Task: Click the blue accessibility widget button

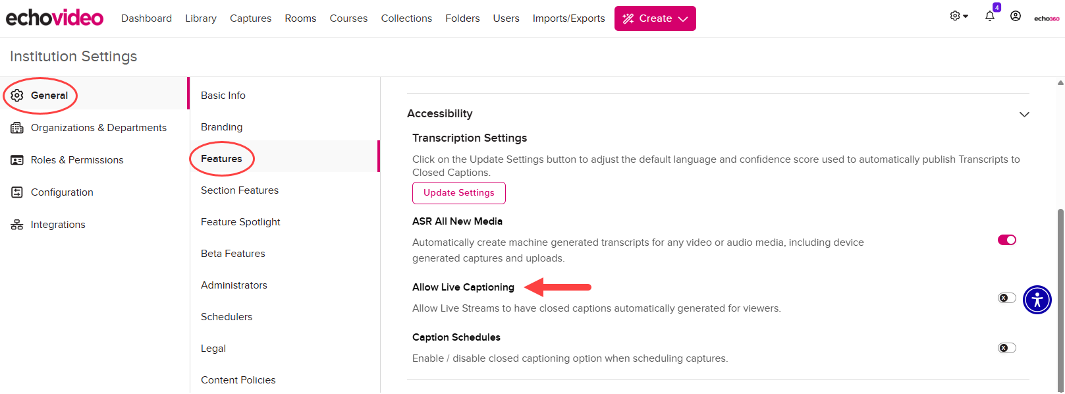Action: point(1037,300)
